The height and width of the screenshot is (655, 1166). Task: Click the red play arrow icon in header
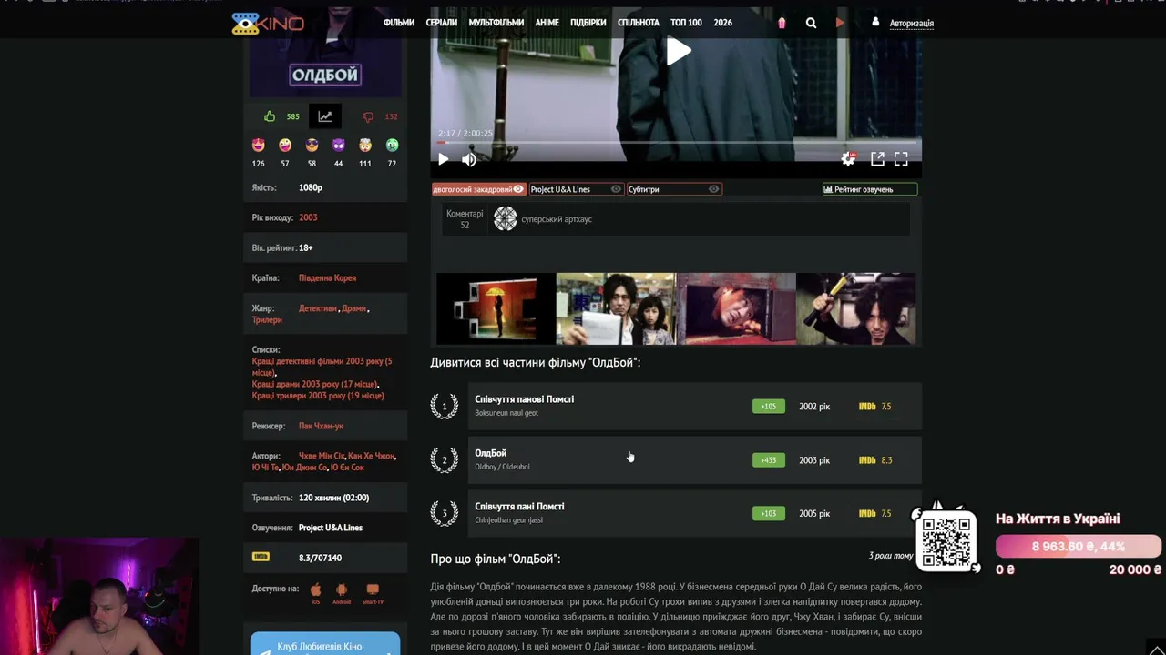[x=840, y=23]
